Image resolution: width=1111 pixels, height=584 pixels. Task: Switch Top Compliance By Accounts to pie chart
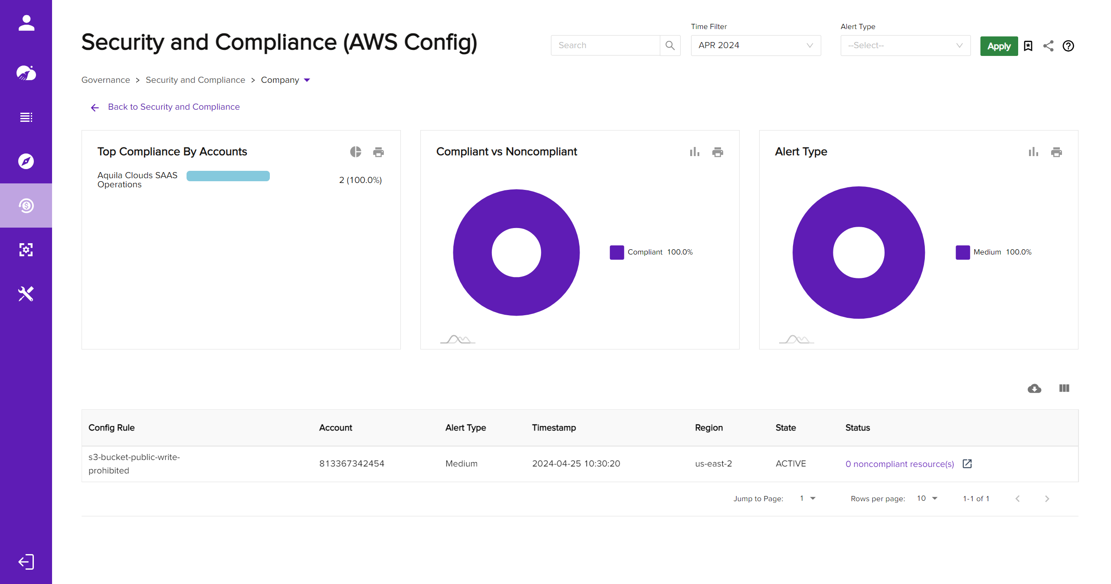(x=355, y=152)
